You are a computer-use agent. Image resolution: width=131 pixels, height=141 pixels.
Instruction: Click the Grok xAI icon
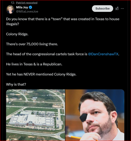coord(117,8)
